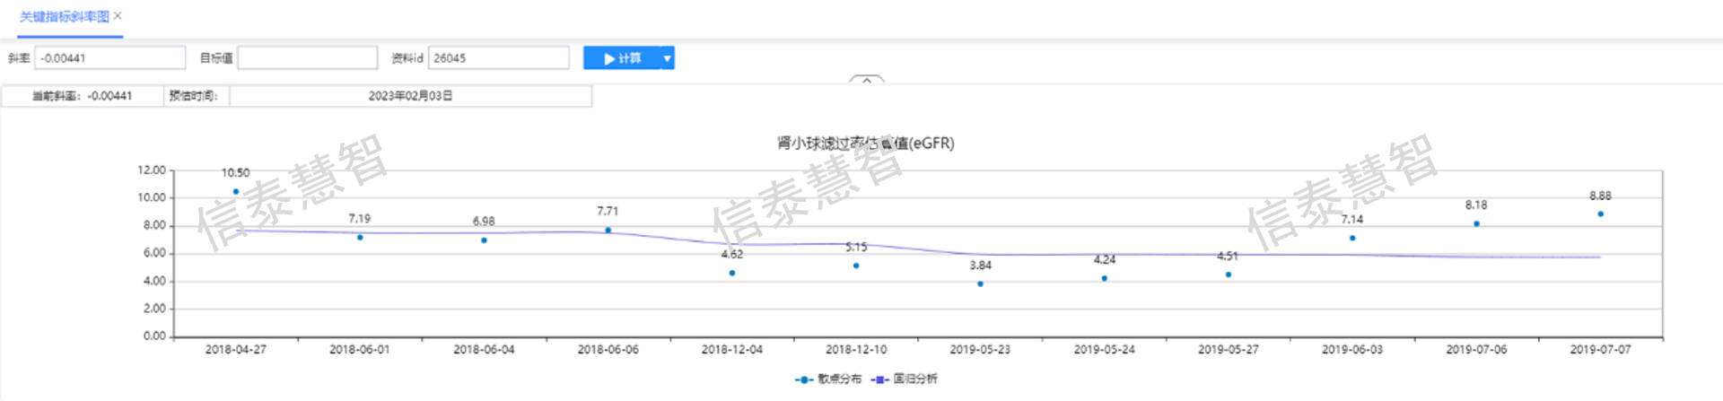Click the 3.84 data point

click(980, 283)
